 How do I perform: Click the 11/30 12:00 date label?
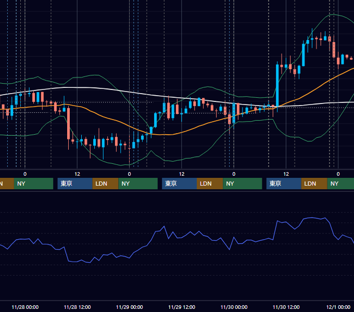coord(286,307)
